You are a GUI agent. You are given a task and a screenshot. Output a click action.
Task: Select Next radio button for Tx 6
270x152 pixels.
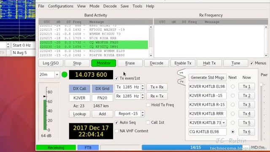point(232,132)
